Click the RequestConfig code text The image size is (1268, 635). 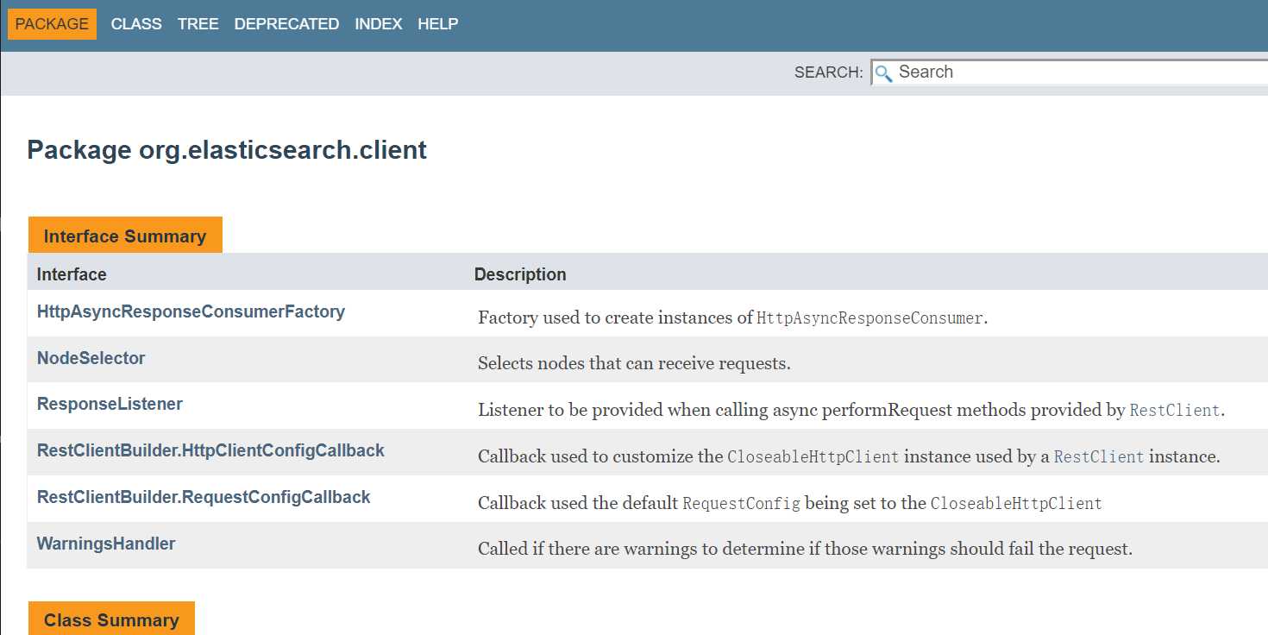[741, 503]
